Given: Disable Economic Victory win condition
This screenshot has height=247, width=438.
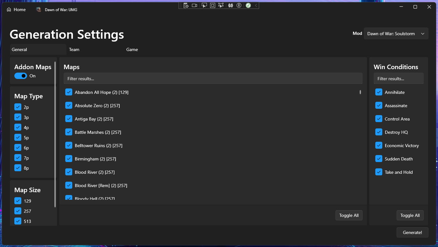Looking at the screenshot, I should pos(379,145).
